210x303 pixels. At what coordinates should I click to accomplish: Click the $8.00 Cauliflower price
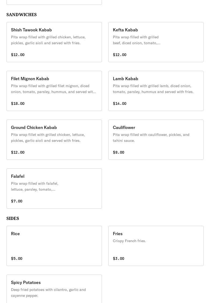click(119, 152)
